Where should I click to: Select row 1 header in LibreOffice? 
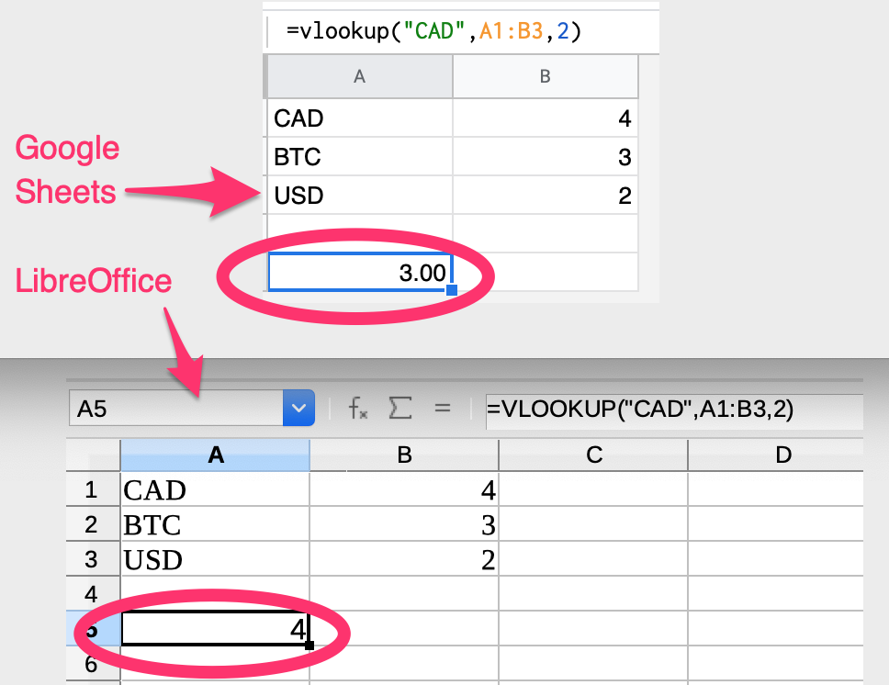click(x=93, y=489)
